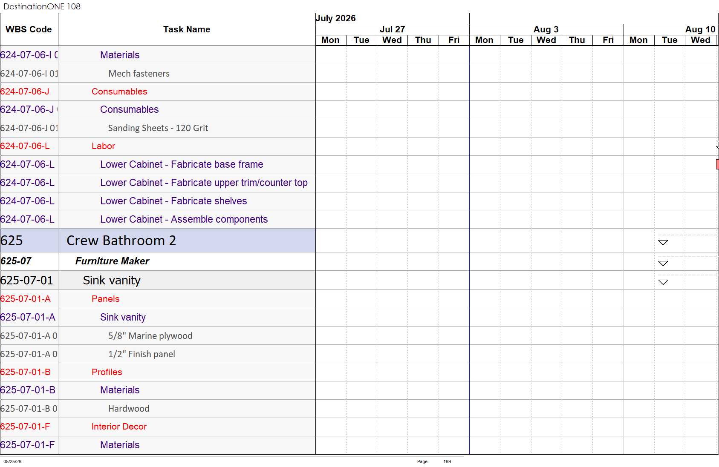The image size is (719, 467).
Task: Click the page number 169 in footer
Action: [x=447, y=461]
